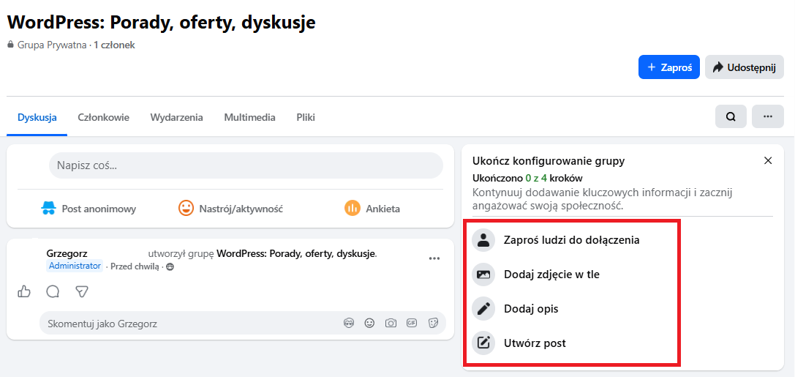
Task: Click the Ankieta poll icon
Action: 353,208
